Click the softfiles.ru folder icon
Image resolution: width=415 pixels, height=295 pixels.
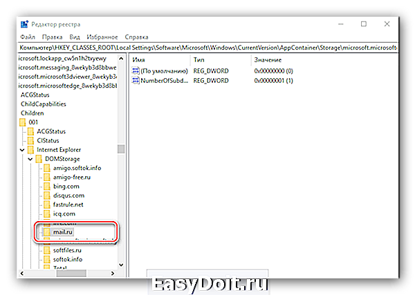pos(47,250)
